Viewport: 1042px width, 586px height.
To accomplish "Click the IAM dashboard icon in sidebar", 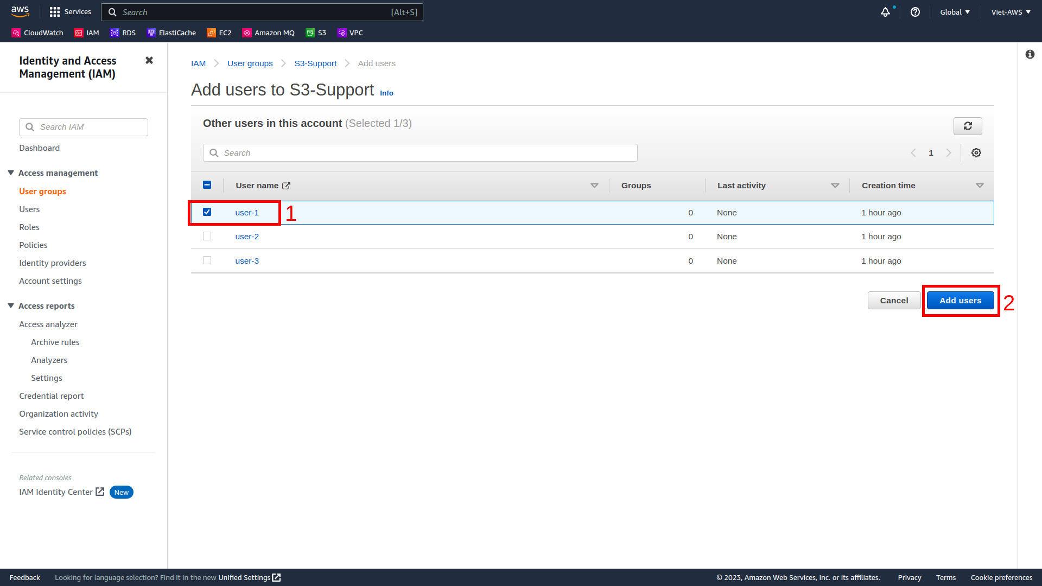I will (x=40, y=148).
